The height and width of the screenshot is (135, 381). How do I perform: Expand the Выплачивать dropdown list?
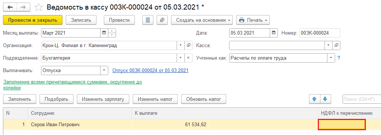coord(104,70)
